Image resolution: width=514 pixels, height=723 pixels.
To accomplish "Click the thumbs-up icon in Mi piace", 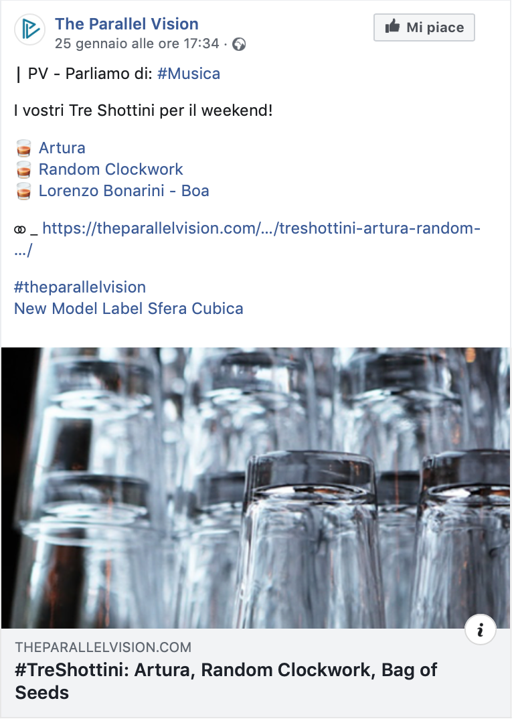I will click(392, 26).
